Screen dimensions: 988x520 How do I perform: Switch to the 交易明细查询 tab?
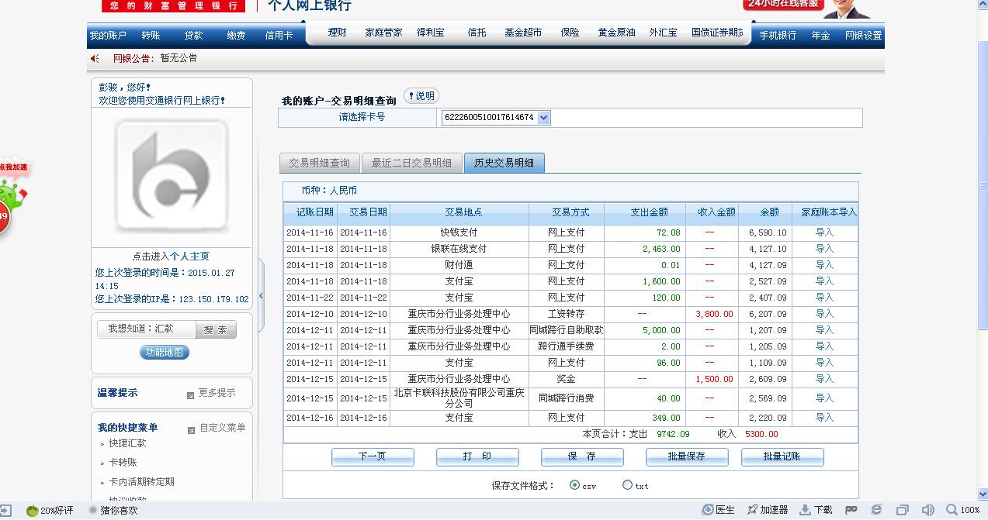[319, 163]
